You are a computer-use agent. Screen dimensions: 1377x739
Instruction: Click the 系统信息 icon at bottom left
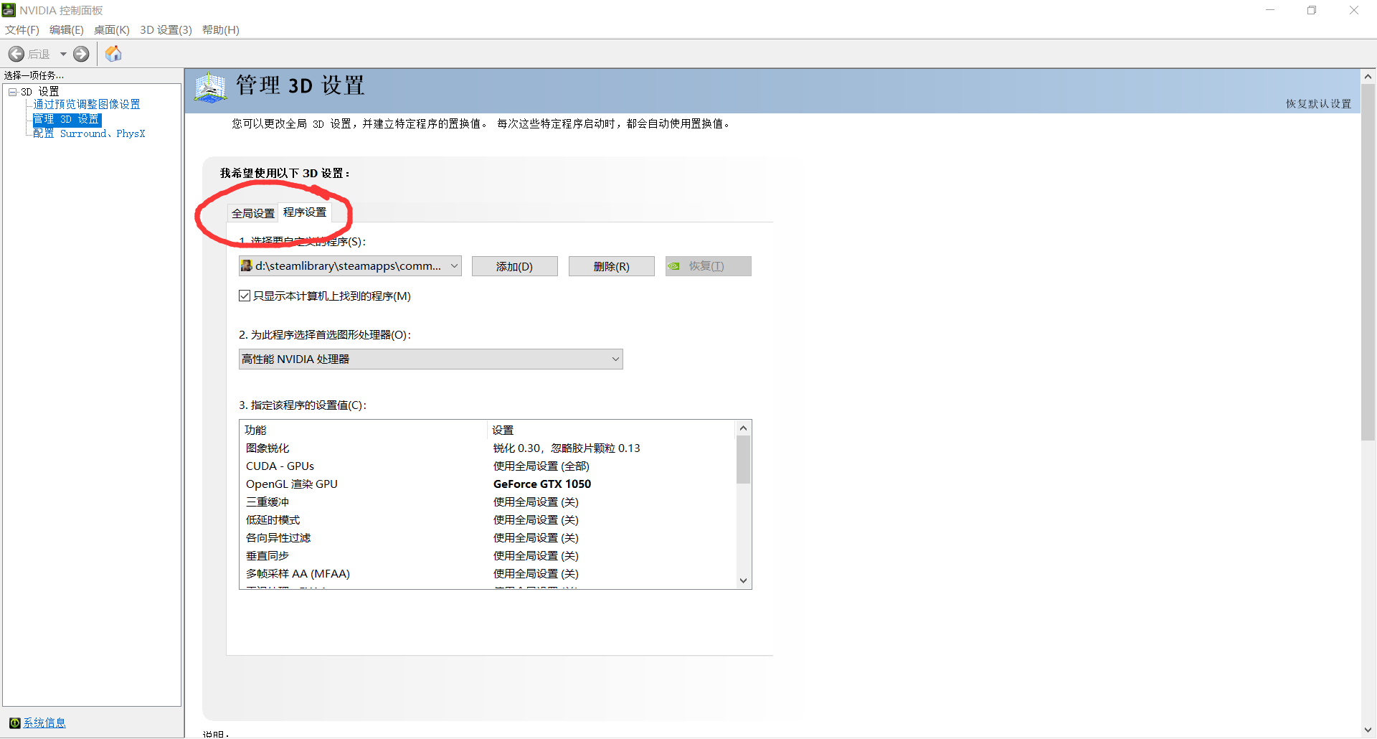14,722
